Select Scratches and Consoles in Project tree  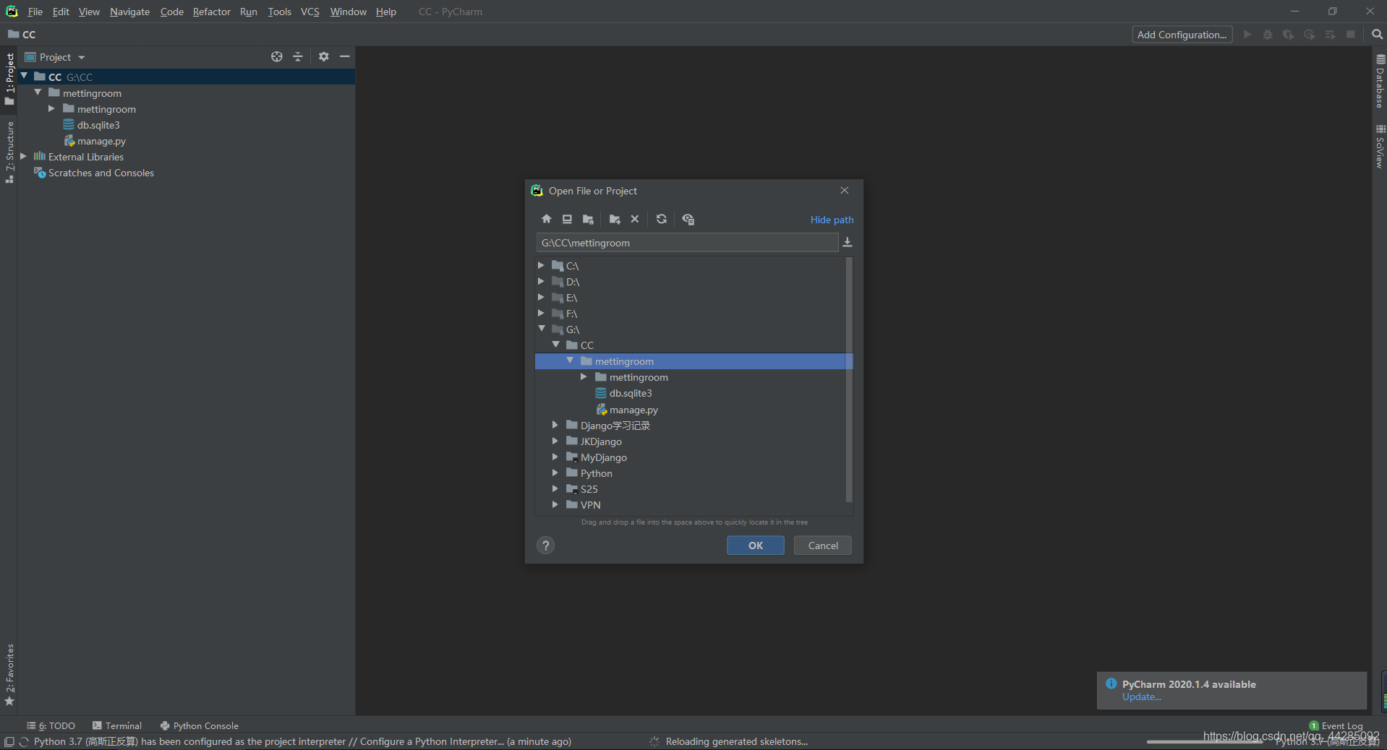101,173
